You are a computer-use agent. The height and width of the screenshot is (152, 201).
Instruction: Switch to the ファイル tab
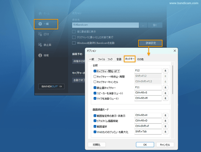[x=101, y=59]
